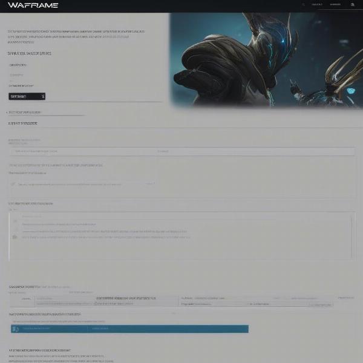
Task: Click the icon at left of the blue bar
Action: (16, 329)
